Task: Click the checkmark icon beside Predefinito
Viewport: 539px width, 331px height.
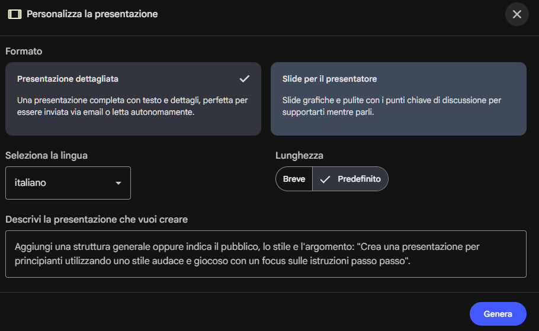Action: [325, 179]
